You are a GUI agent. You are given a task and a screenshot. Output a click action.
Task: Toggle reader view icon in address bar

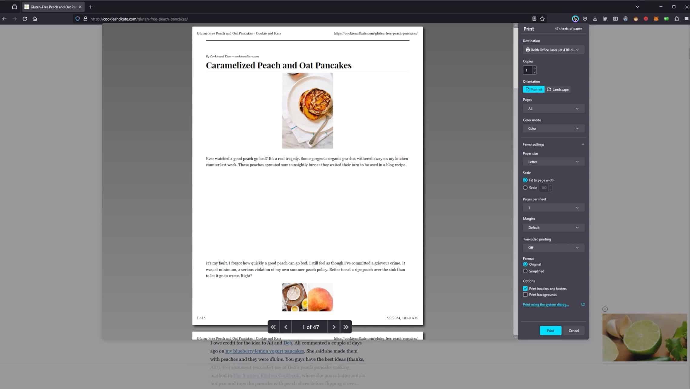pos(534,19)
